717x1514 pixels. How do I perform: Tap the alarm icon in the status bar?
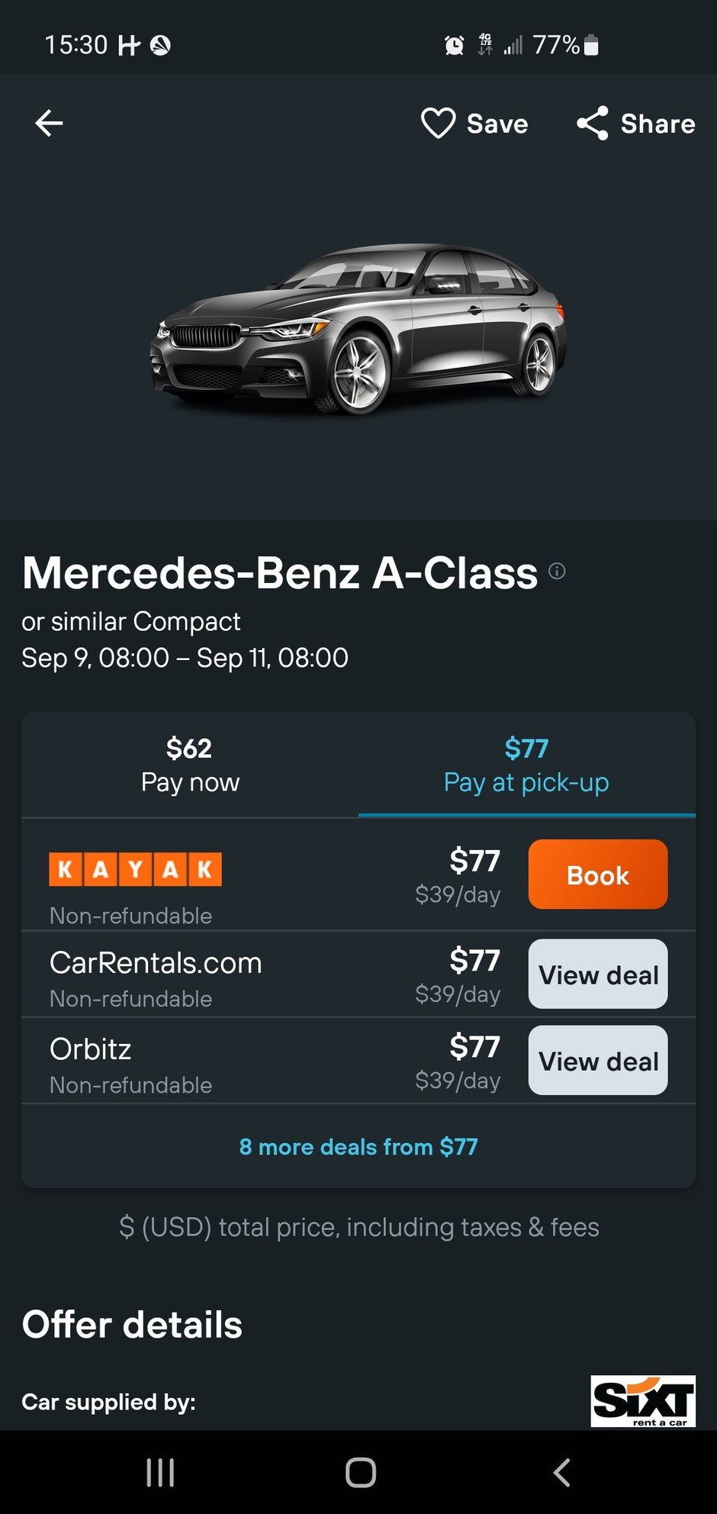pos(452,44)
